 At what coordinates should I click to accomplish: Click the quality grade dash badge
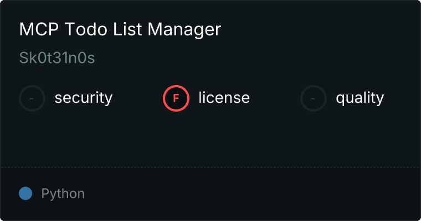pyautogui.click(x=314, y=98)
